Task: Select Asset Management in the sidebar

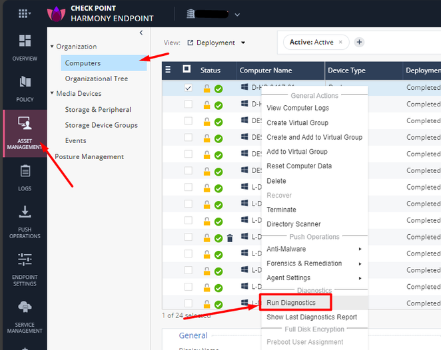Action: 24,132
